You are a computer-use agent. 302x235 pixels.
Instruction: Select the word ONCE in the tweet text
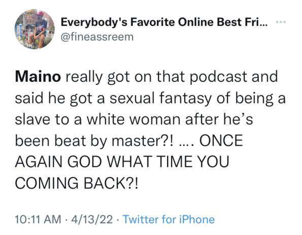(221, 140)
